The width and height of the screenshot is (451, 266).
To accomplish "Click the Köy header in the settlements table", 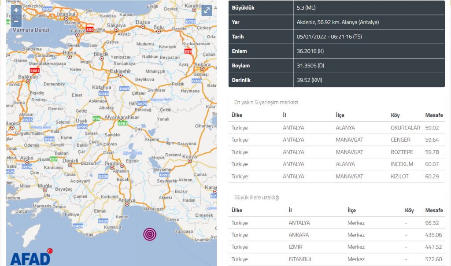I will [x=395, y=115].
